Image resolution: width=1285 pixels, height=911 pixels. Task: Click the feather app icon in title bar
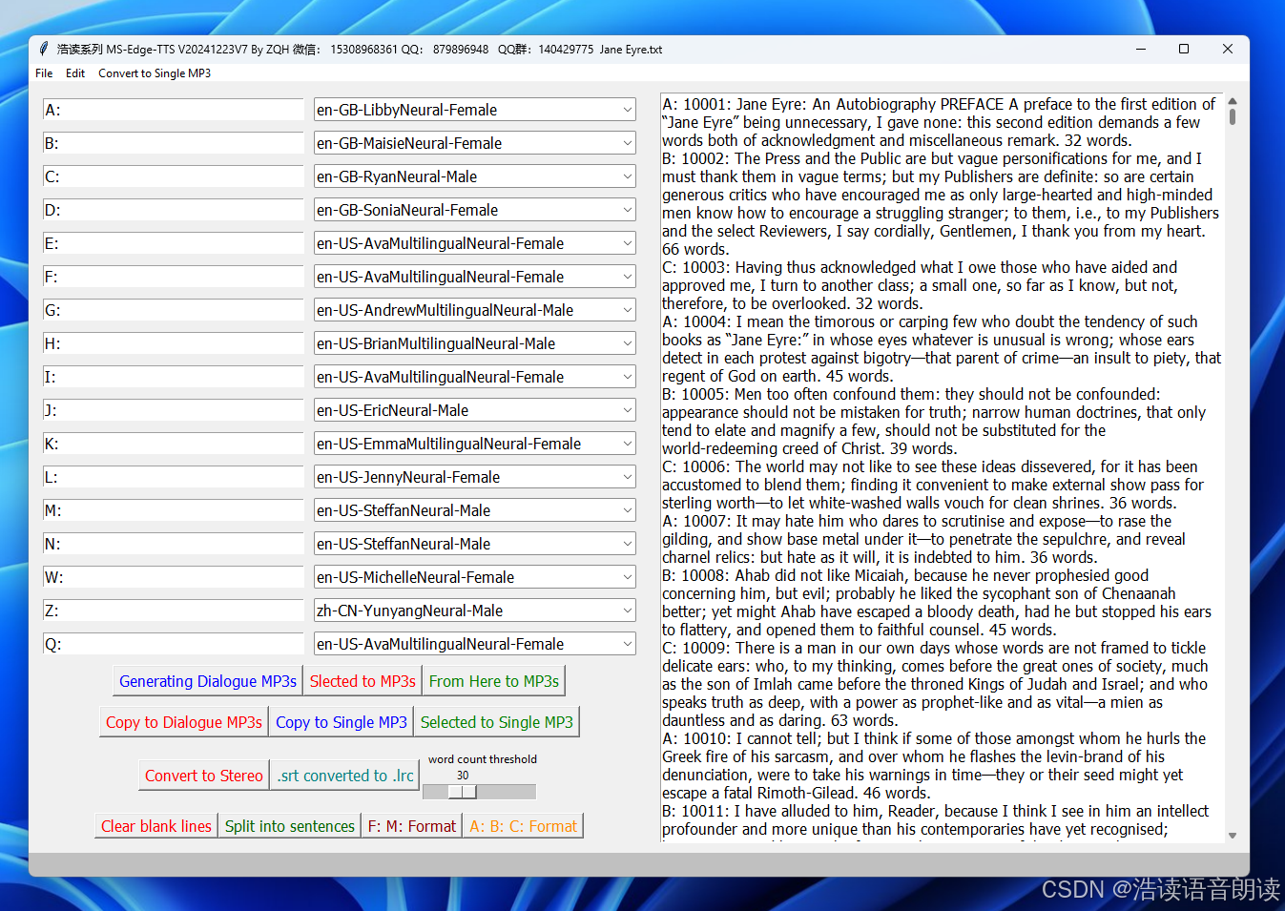tap(44, 49)
